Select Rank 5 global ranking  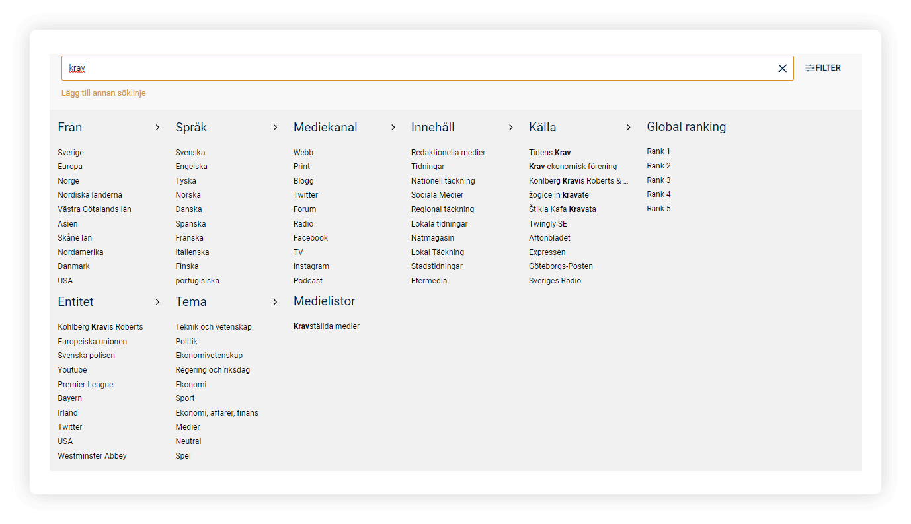[658, 209]
